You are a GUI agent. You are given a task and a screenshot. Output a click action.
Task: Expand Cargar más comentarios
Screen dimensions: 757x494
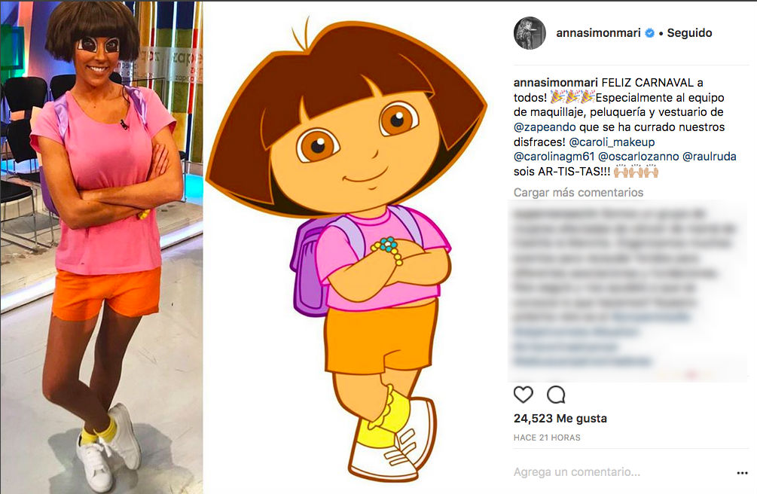click(x=578, y=192)
